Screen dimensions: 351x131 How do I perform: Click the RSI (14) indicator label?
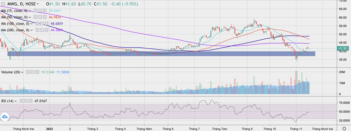(x=7, y=101)
